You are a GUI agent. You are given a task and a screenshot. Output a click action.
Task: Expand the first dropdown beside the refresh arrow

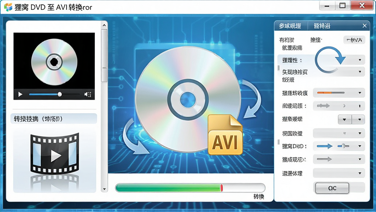click(360, 60)
